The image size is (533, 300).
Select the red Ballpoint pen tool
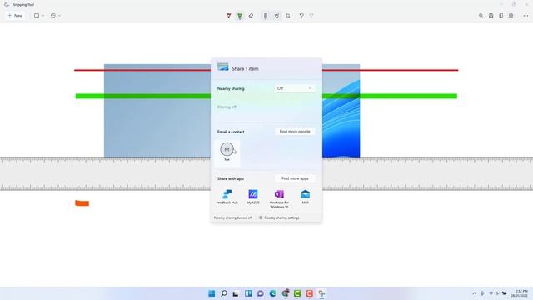coord(228,16)
